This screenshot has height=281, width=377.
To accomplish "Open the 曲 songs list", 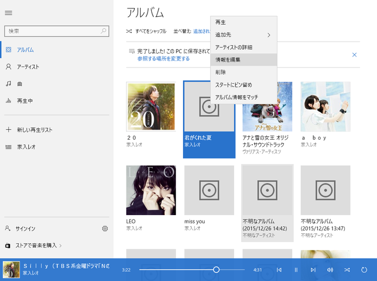I will (x=57, y=84).
